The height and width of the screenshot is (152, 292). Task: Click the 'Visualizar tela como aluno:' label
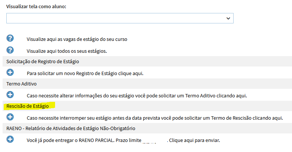36,7
